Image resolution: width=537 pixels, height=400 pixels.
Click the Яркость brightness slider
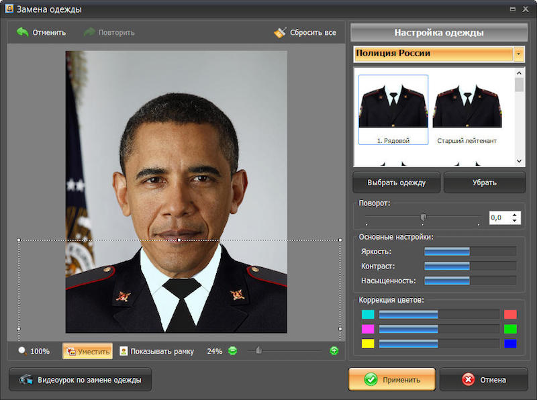click(471, 252)
